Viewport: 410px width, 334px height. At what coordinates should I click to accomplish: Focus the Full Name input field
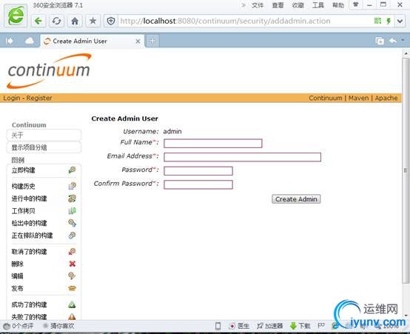click(213, 144)
